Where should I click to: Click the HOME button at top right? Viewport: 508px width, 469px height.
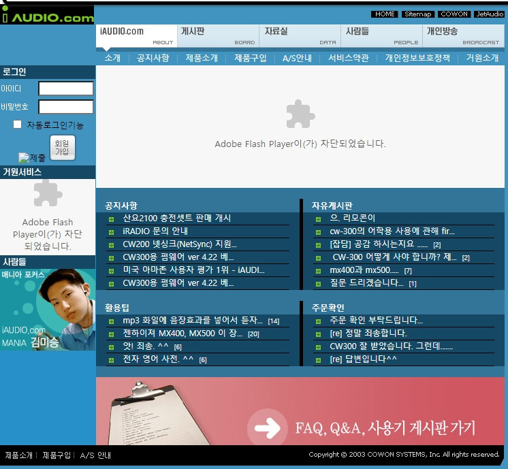pos(385,14)
